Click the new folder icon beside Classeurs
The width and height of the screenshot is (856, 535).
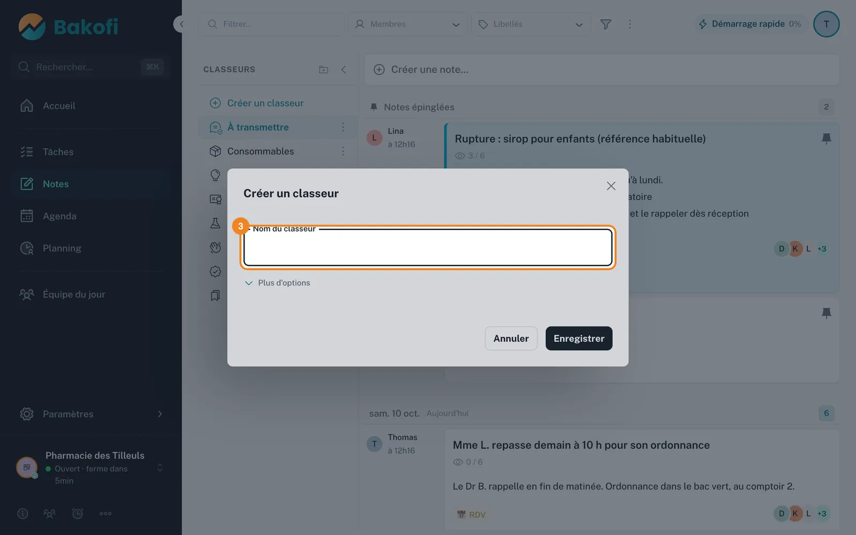click(324, 70)
